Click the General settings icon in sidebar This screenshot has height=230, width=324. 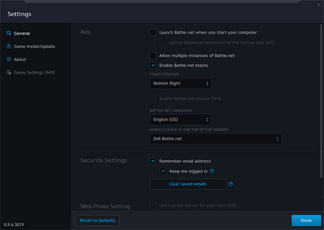[x=9, y=33]
